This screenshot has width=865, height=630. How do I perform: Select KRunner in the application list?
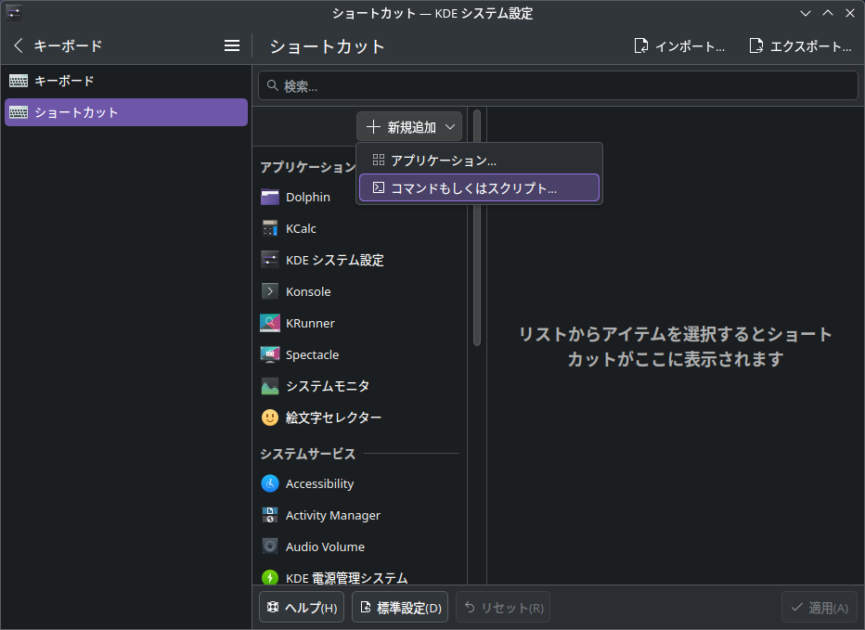tap(360, 323)
